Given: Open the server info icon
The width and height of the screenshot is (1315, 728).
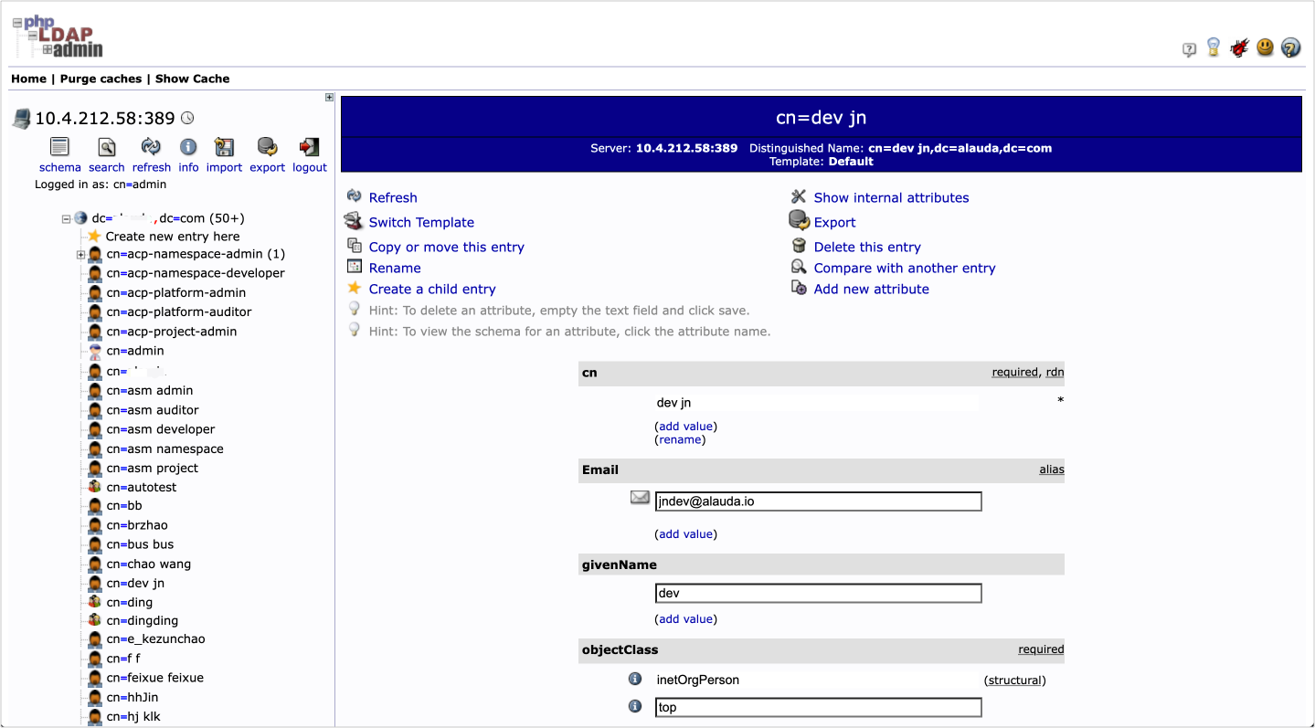Looking at the screenshot, I should [x=188, y=147].
